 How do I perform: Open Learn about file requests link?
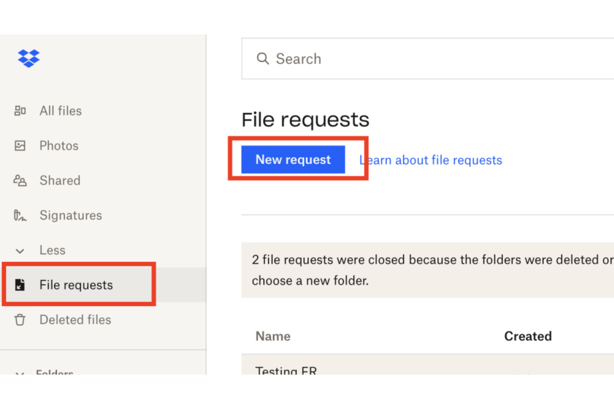pyautogui.click(x=430, y=160)
